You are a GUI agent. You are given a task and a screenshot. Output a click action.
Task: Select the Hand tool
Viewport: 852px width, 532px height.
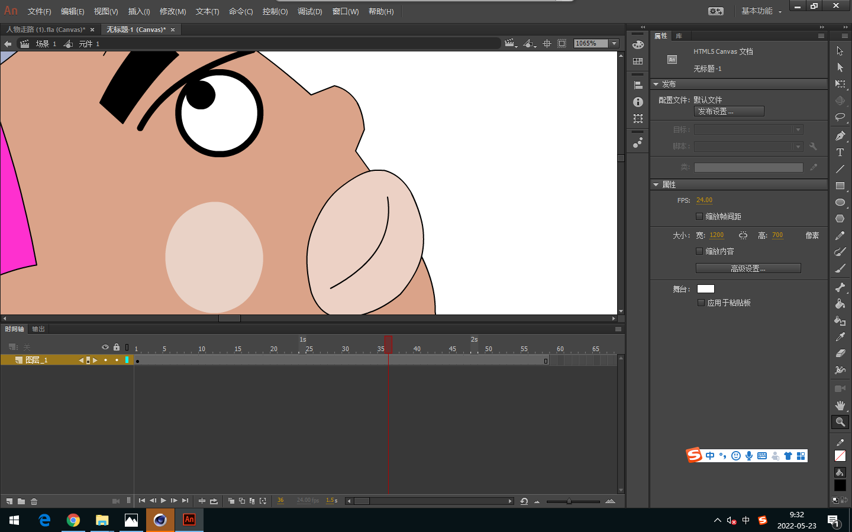pyautogui.click(x=840, y=406)
